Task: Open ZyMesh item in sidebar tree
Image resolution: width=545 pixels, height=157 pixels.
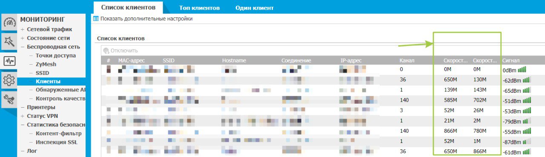Action: pos(46,64)
